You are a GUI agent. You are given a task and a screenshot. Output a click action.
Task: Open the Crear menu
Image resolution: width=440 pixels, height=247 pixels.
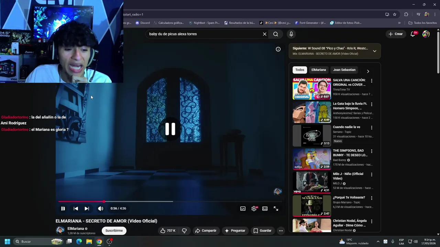[396, 34]
